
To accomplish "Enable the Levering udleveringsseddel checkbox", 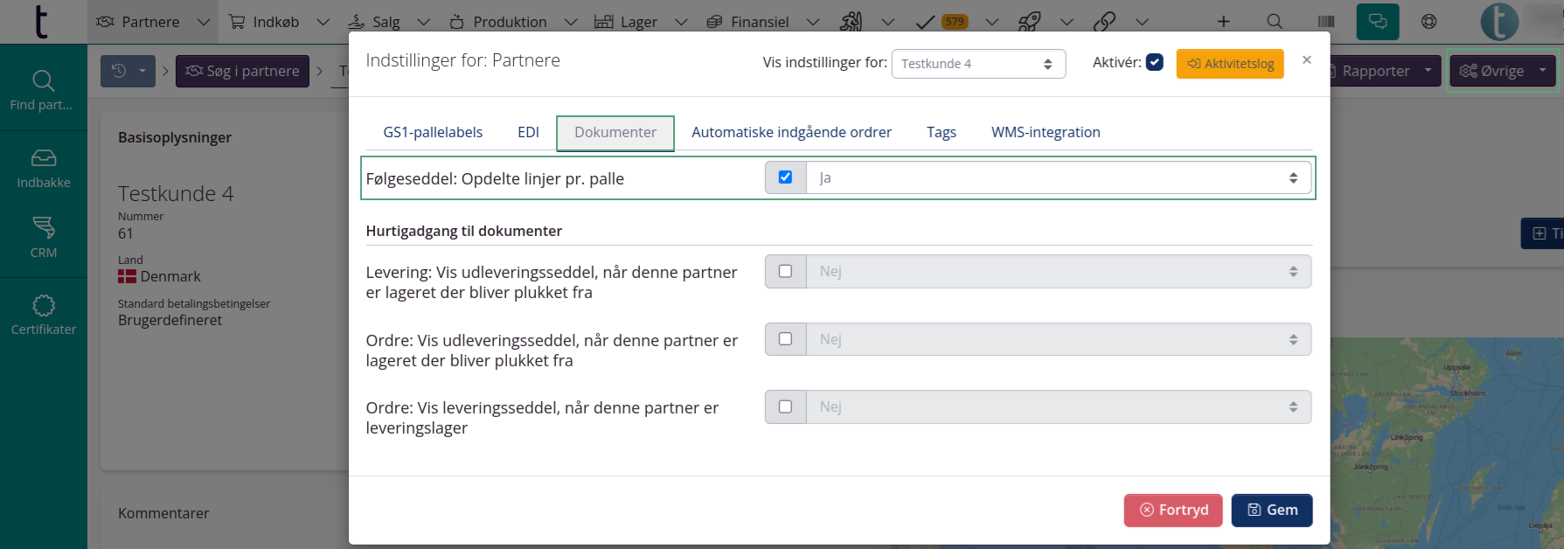I will coord(785,271).
